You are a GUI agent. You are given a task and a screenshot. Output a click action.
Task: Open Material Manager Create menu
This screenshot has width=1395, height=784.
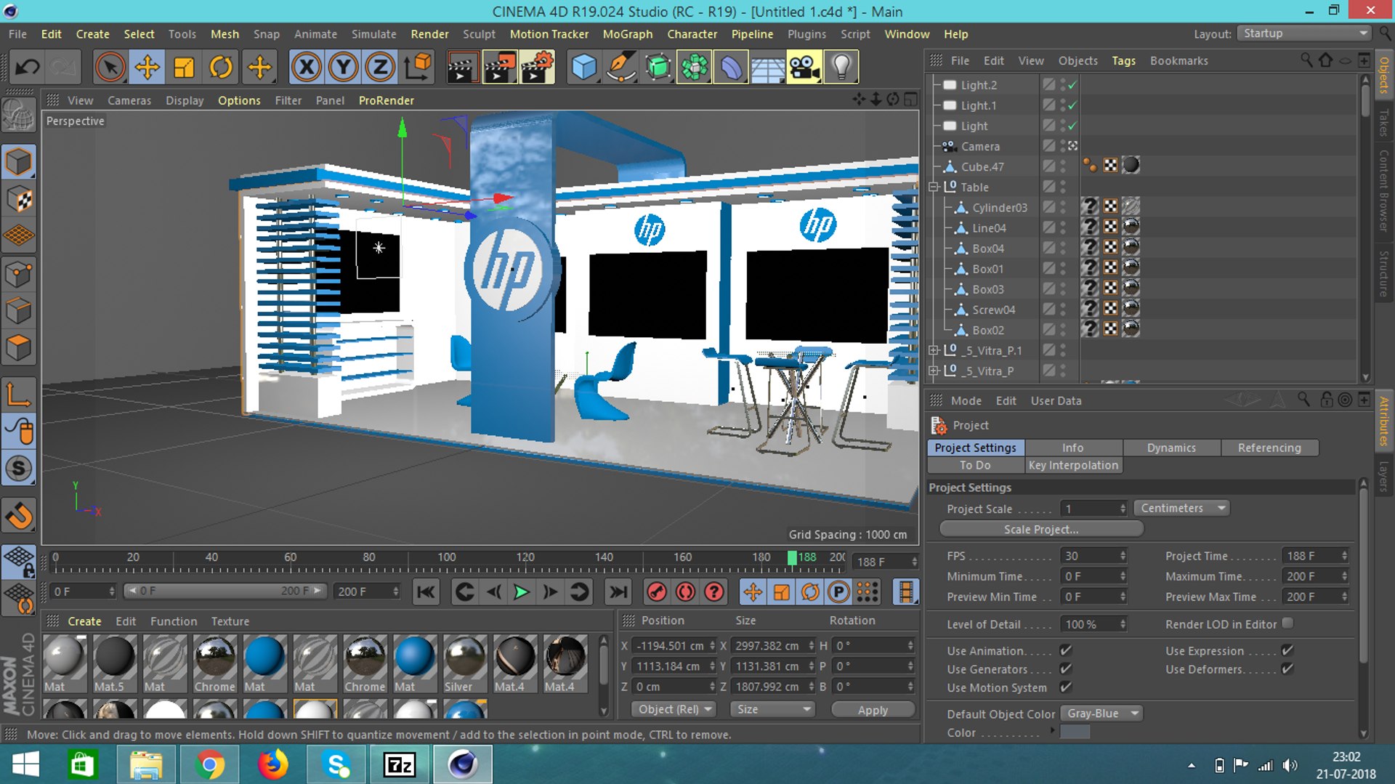(84, 621)
